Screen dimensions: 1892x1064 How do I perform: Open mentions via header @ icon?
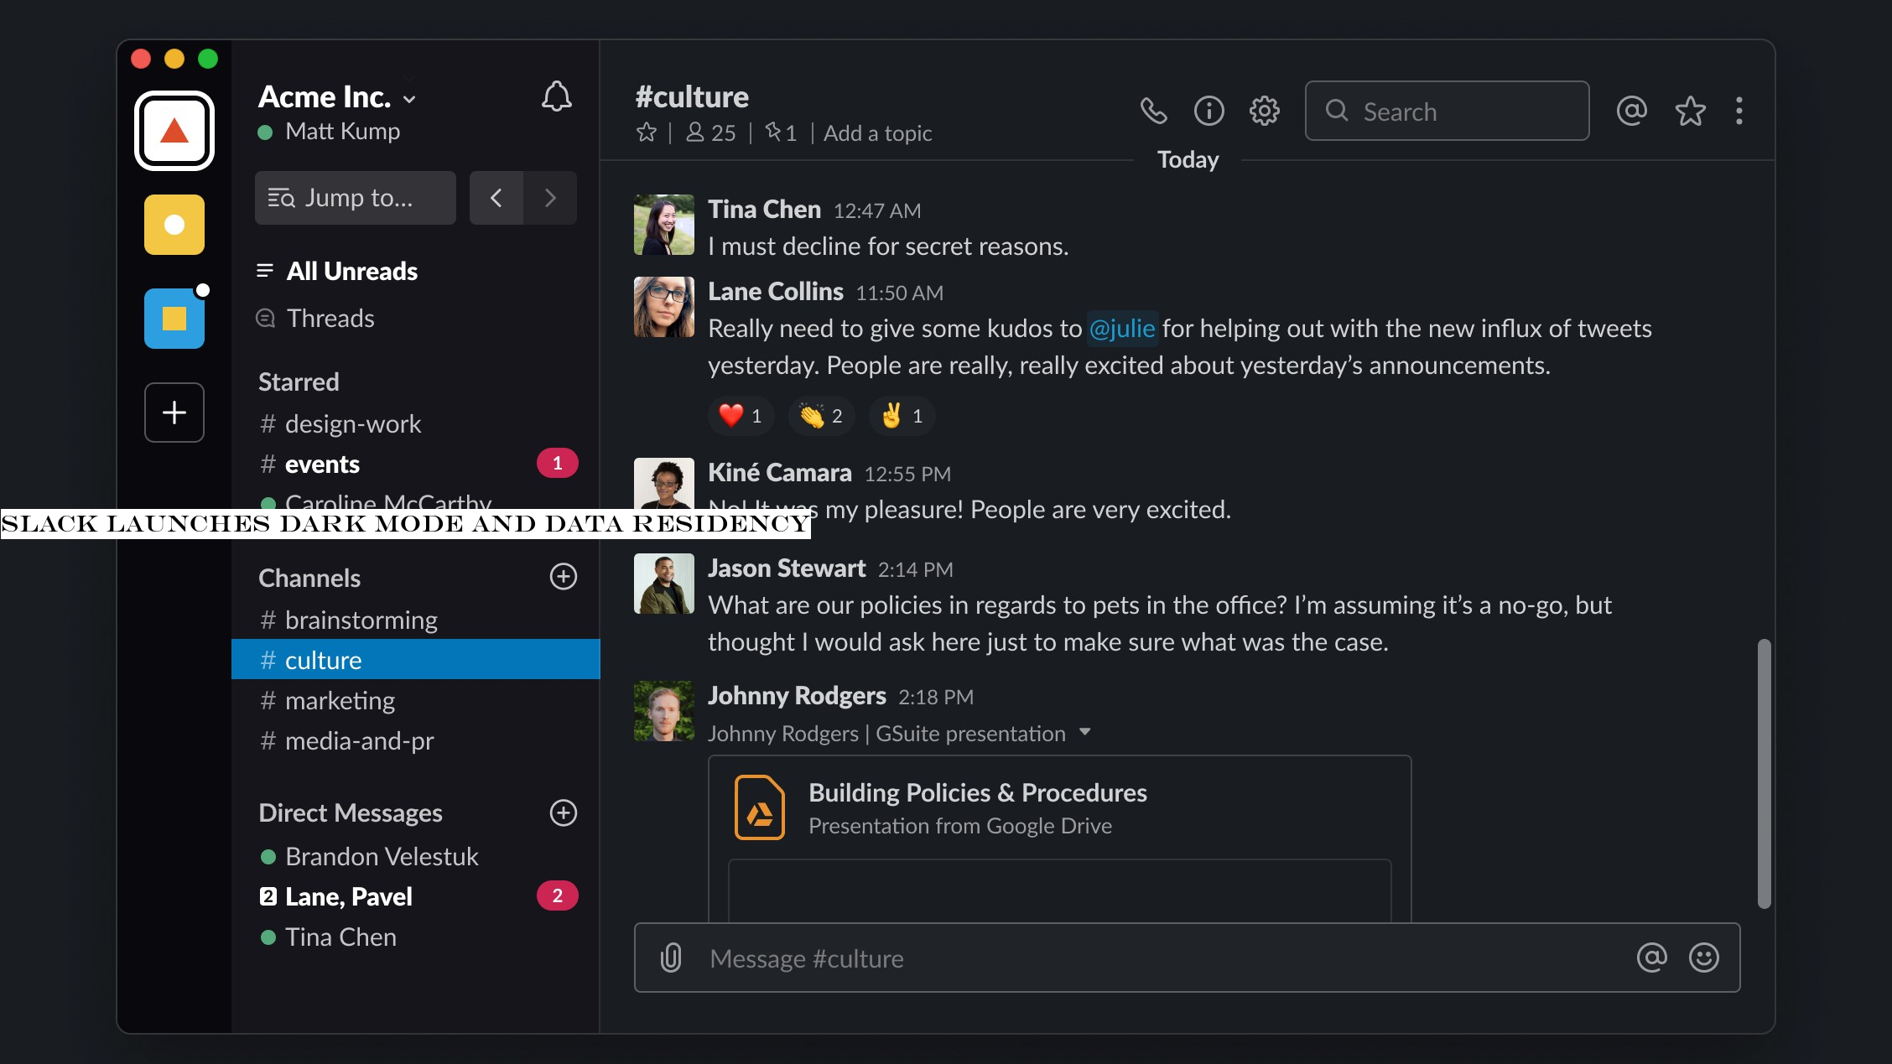pos(1632,111)
